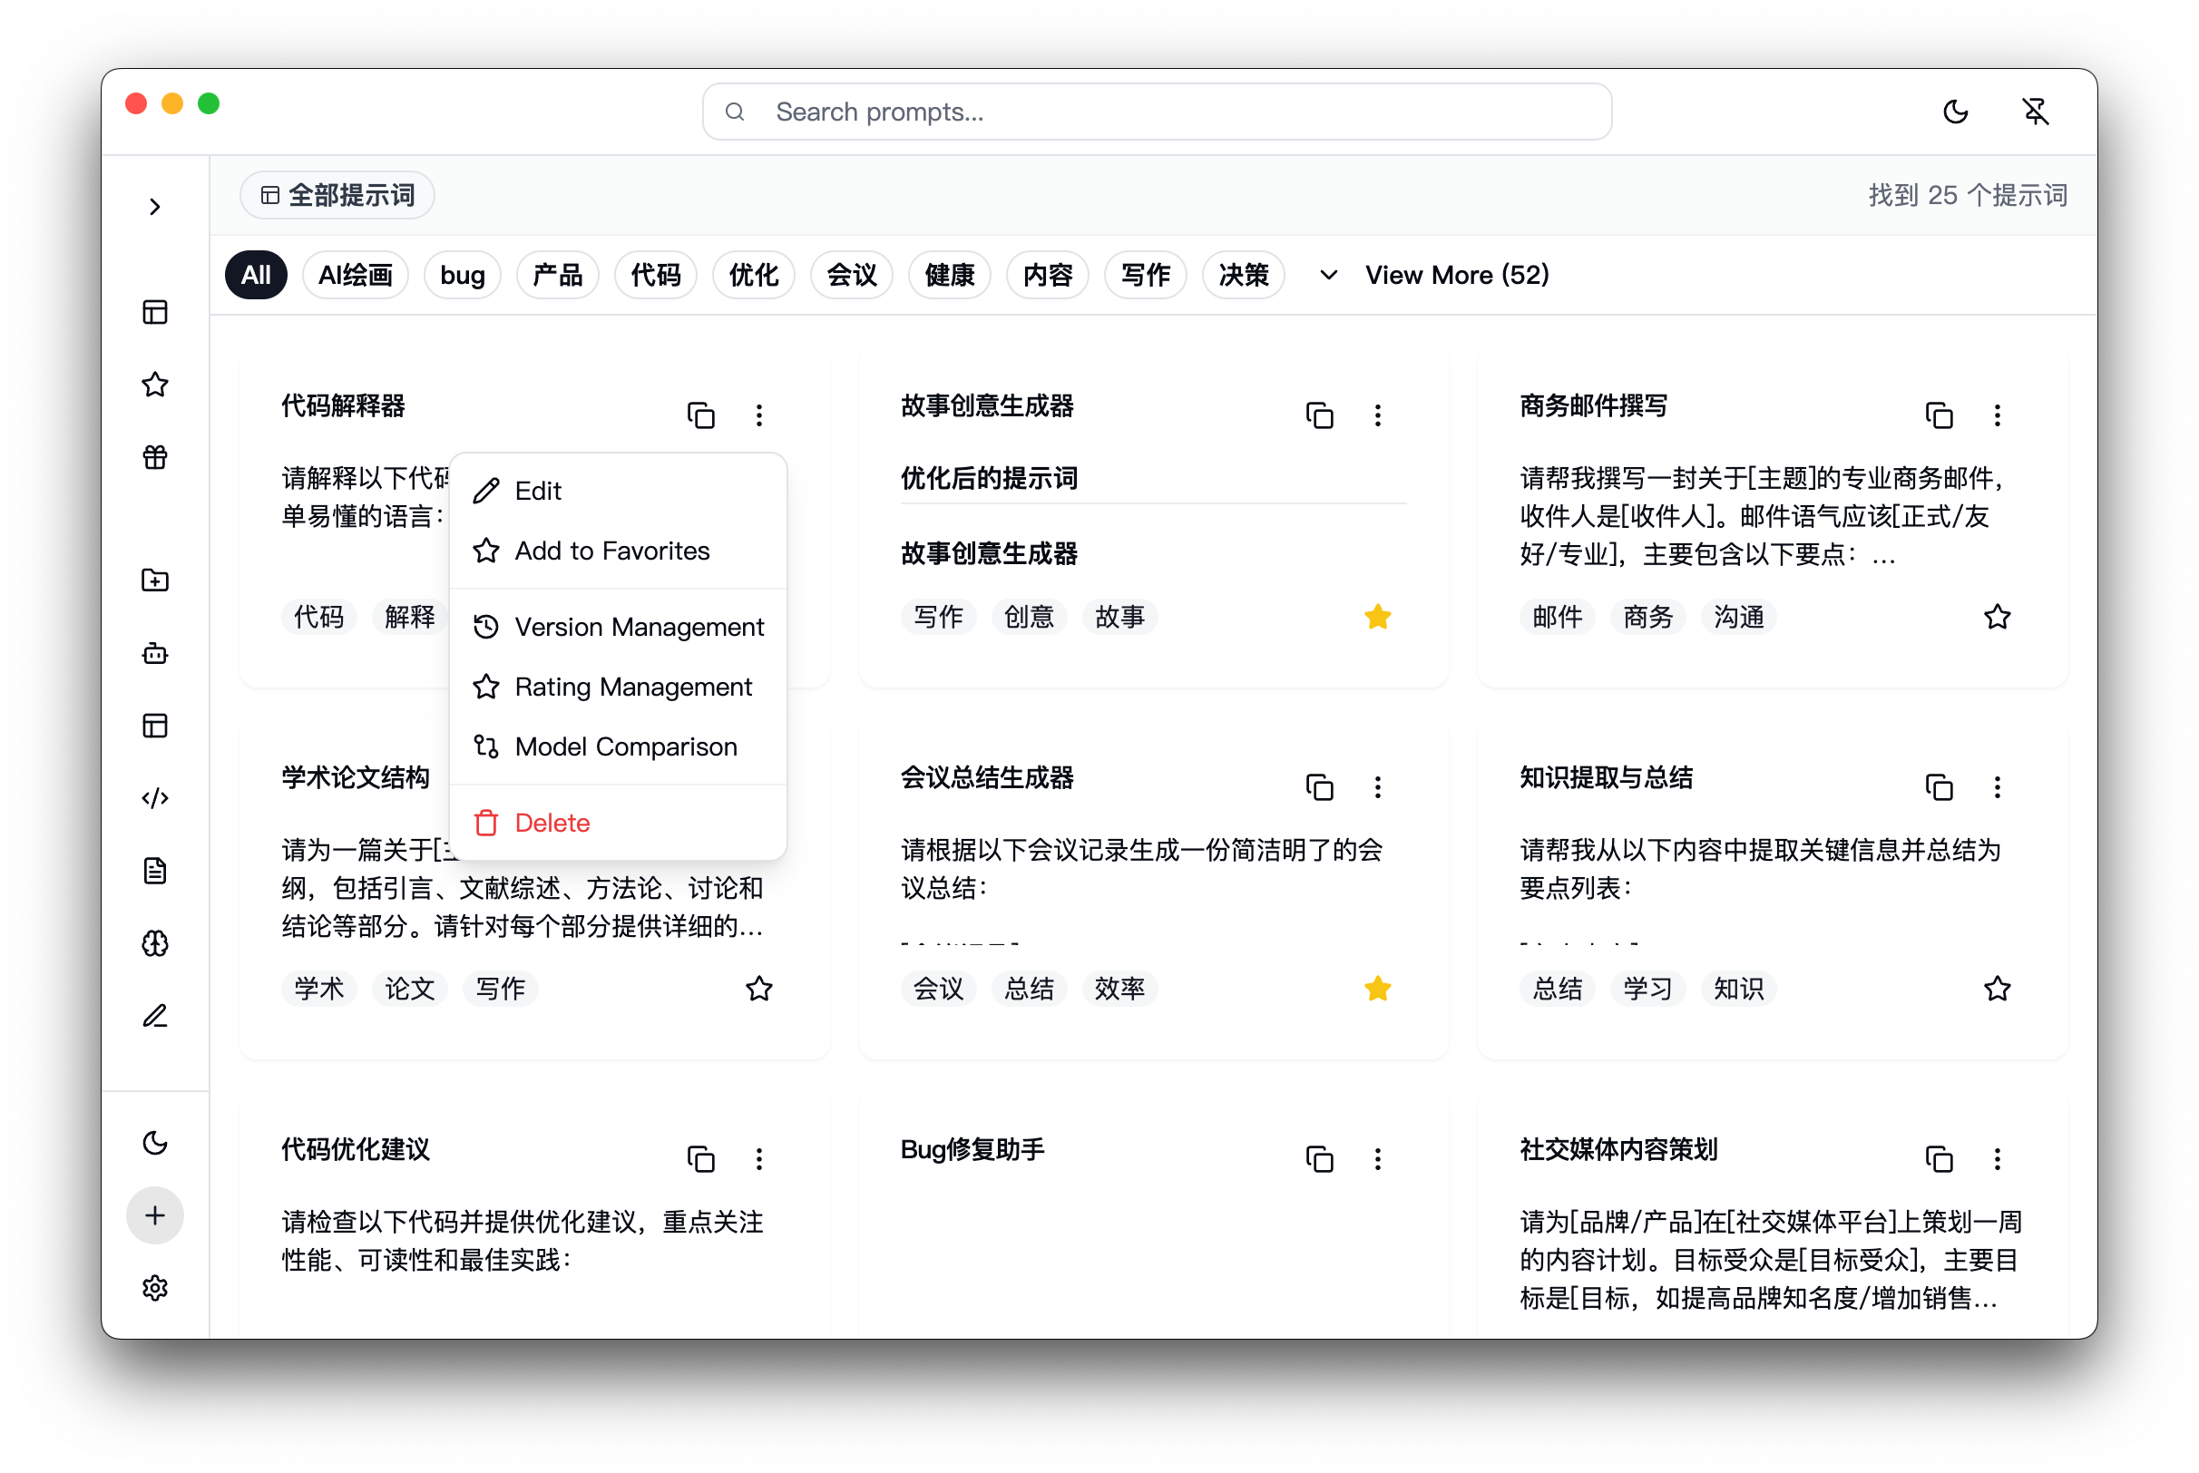Open the add folder sidebar icon
This screenshot has height=1473, width=2199.
click(155, 580)
